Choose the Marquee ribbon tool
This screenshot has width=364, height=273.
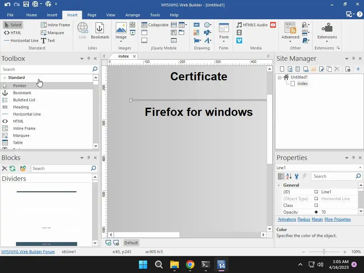coord(53,33)
